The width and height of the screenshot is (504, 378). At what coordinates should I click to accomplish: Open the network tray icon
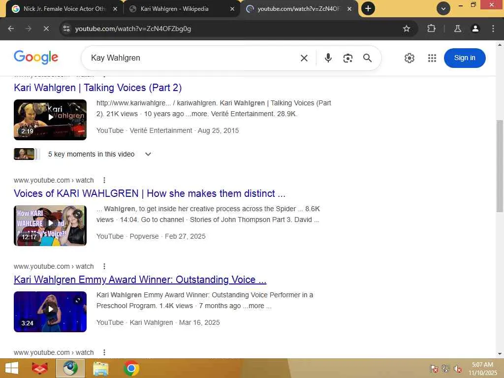[446, 369]
